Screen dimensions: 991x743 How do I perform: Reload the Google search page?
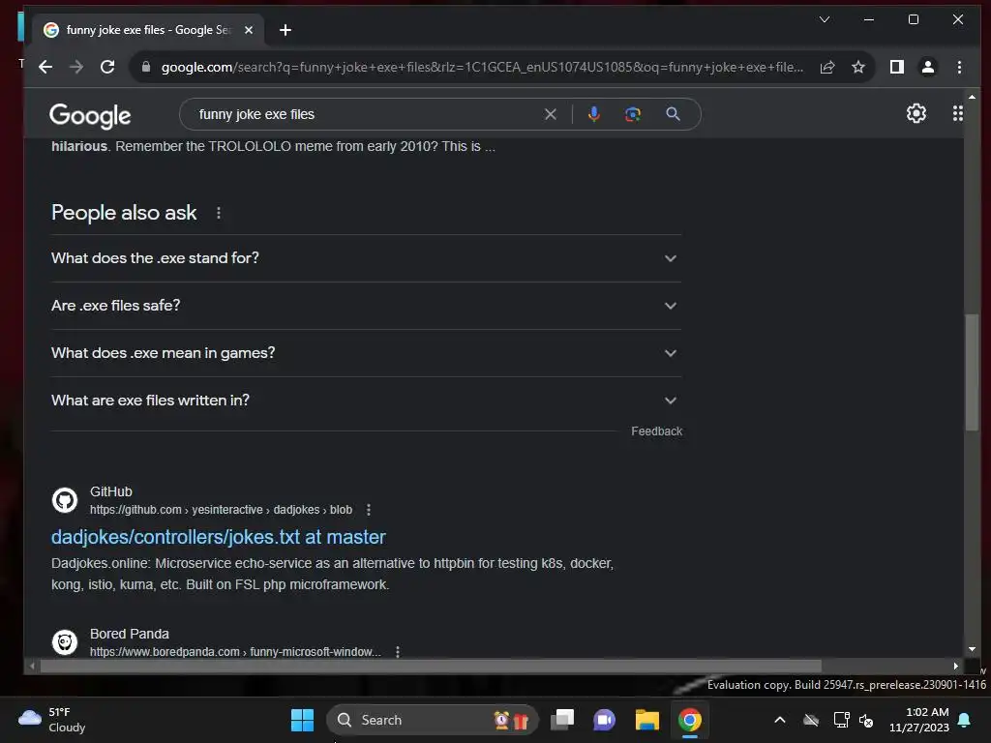pos(107,67)
